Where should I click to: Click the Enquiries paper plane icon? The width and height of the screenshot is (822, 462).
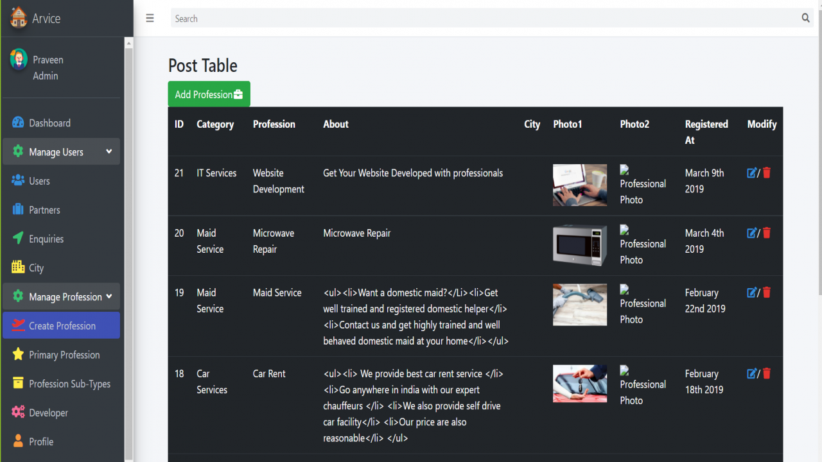coord(18,238)
